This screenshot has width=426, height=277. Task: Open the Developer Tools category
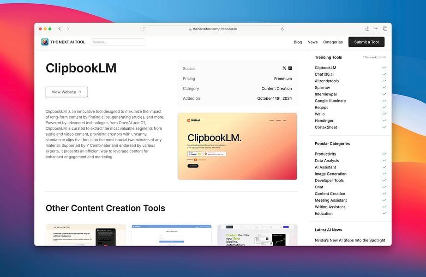[329, 181]
